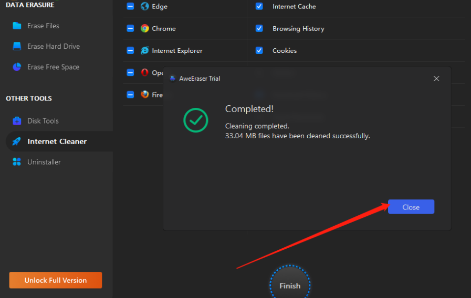Click the Cookies label

coord(285,51)
